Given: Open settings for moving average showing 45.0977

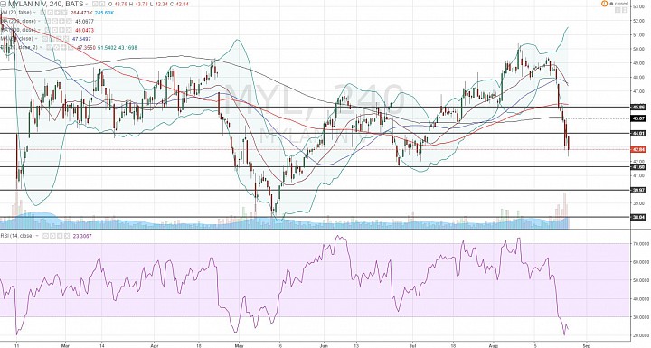Looking at the screenshot, I should (55, 21).
